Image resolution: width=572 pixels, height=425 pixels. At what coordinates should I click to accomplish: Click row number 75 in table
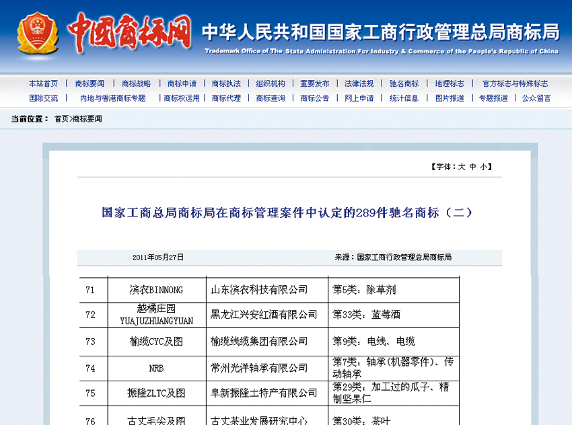(x=90, y=393)
